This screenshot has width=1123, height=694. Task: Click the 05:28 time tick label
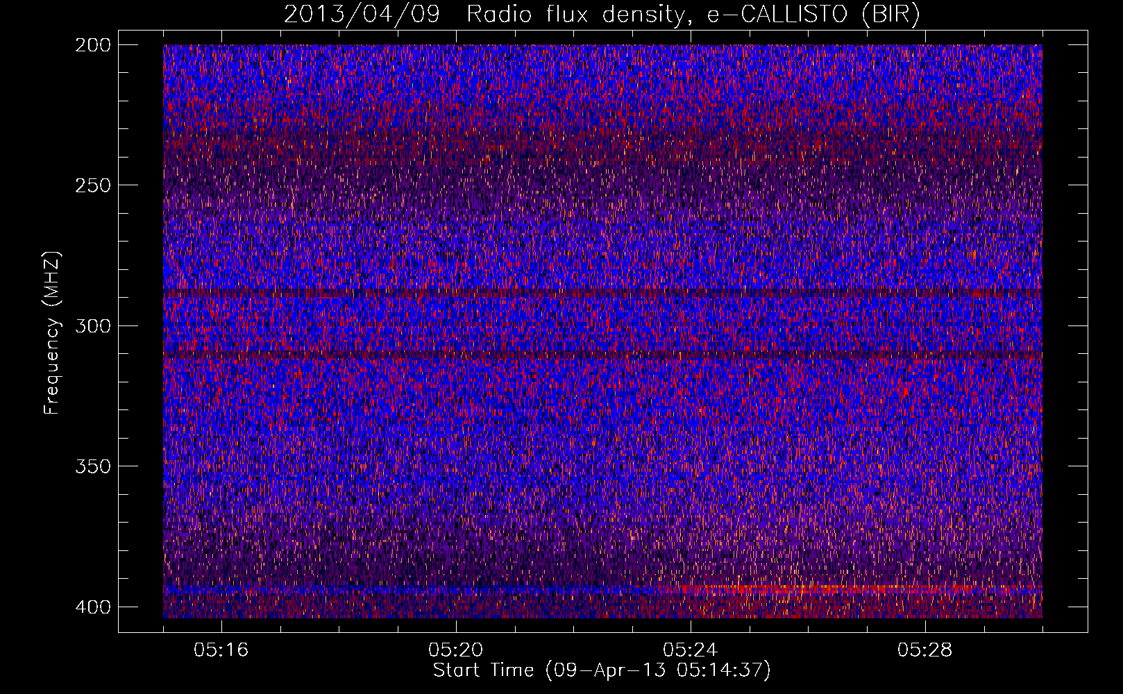[925, 650]
